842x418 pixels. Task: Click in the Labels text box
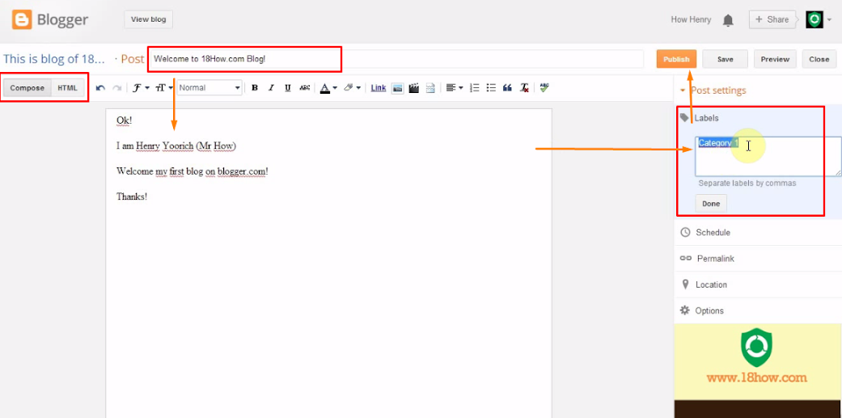point(768,156)
